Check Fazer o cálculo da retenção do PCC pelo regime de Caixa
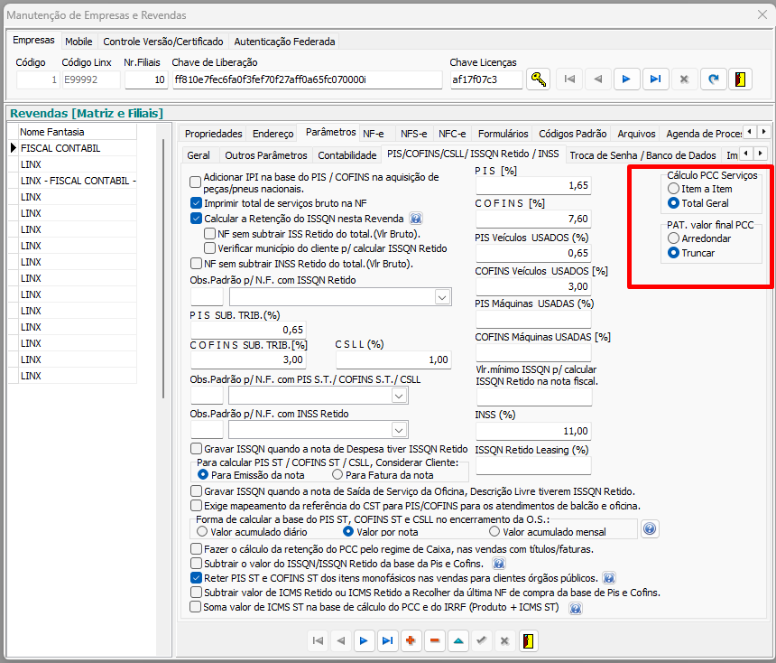The width and height of the screenshot is (776, 663). pyautogui.click(x=196, y=549)
